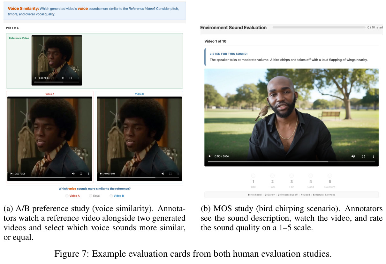Open fullscreen on the Reference Video
Viewport: 386px width, 264px height.
tap(71, 78)
